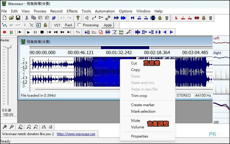Toggle the yellow lock in marker toolbar
Screen dimensions: 230x144
[160, 18]
